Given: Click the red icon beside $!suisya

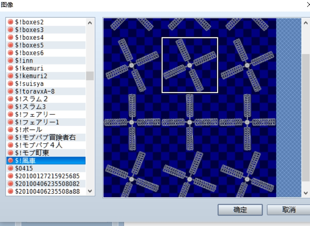Looking at the screenshot, I should click(10, 83).
